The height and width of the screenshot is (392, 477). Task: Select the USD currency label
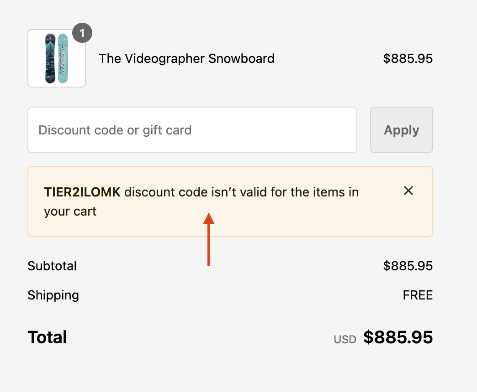click(x=344, y=339)
